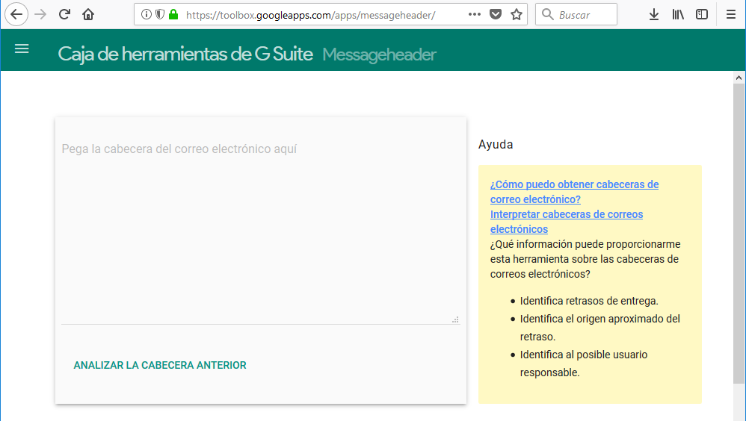The height and width of the screenshot is (421, 746).
Task: Open page actions three-dot menu
Action: point(475,14)
